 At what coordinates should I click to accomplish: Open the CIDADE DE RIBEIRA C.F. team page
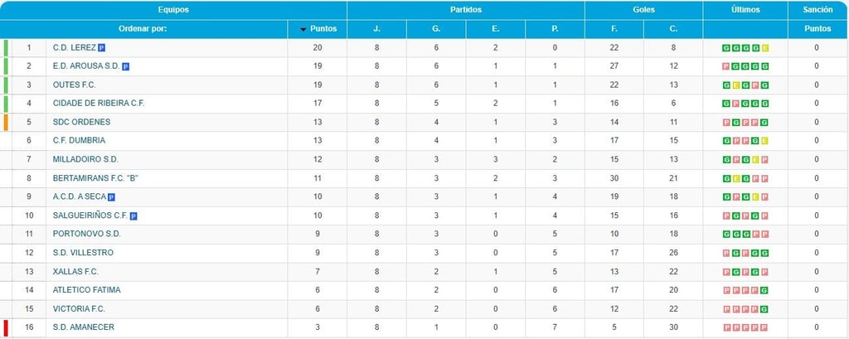99,104
